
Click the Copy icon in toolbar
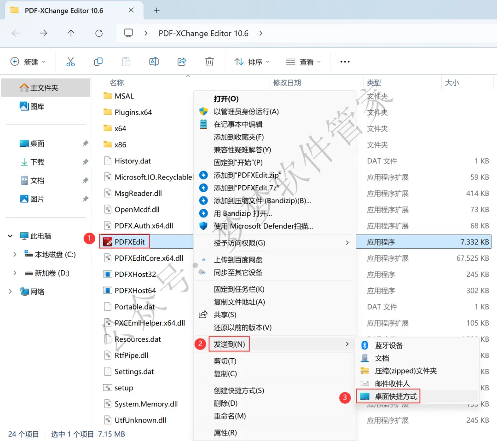click(x=98, y=62)
